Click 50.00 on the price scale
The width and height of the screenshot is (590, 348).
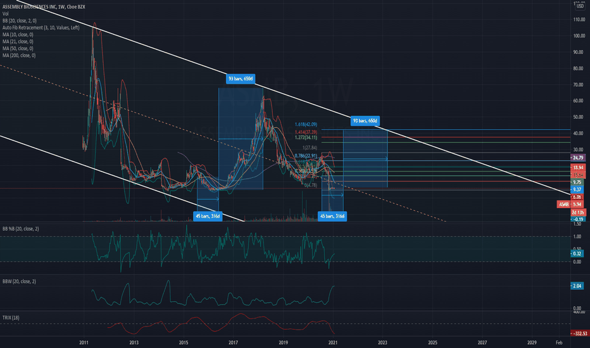pos(579,117)
